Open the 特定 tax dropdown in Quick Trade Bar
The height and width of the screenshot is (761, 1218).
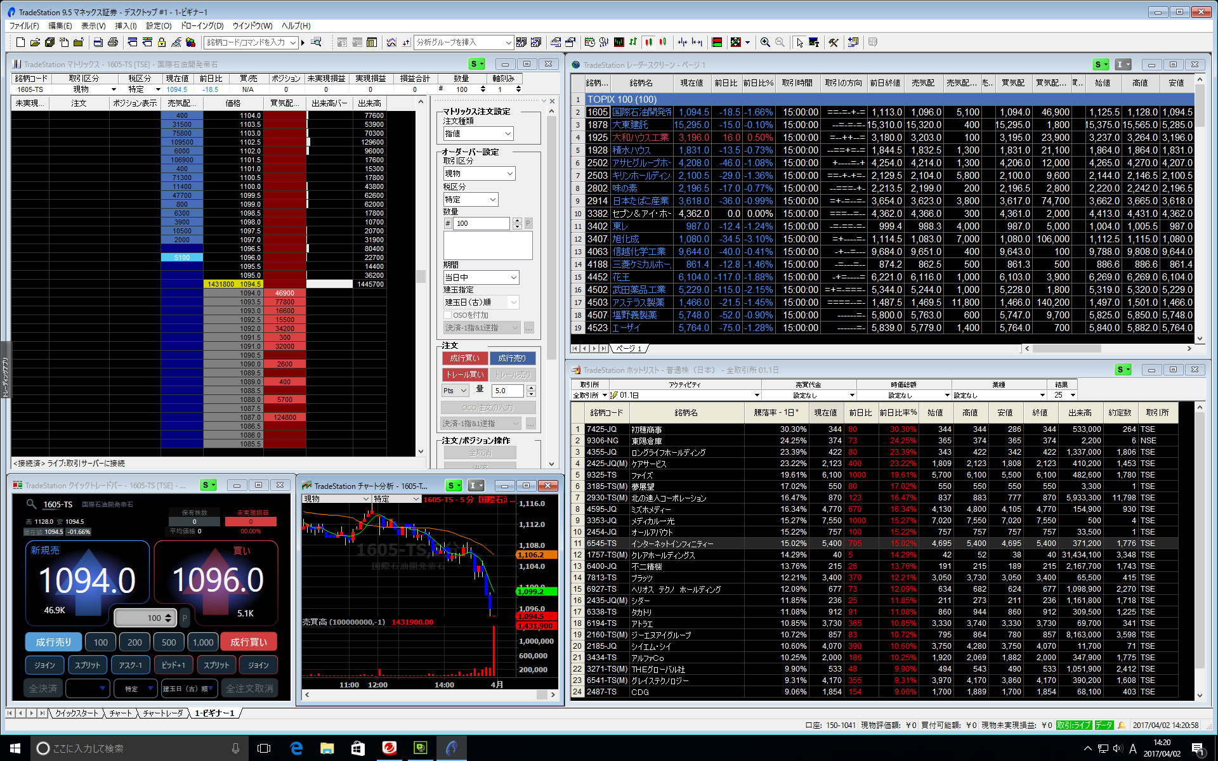[134, 689]
